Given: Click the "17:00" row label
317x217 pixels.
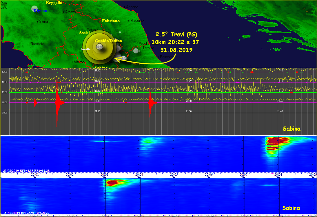Looking at the screenshot, I should (x=4, y=72).
